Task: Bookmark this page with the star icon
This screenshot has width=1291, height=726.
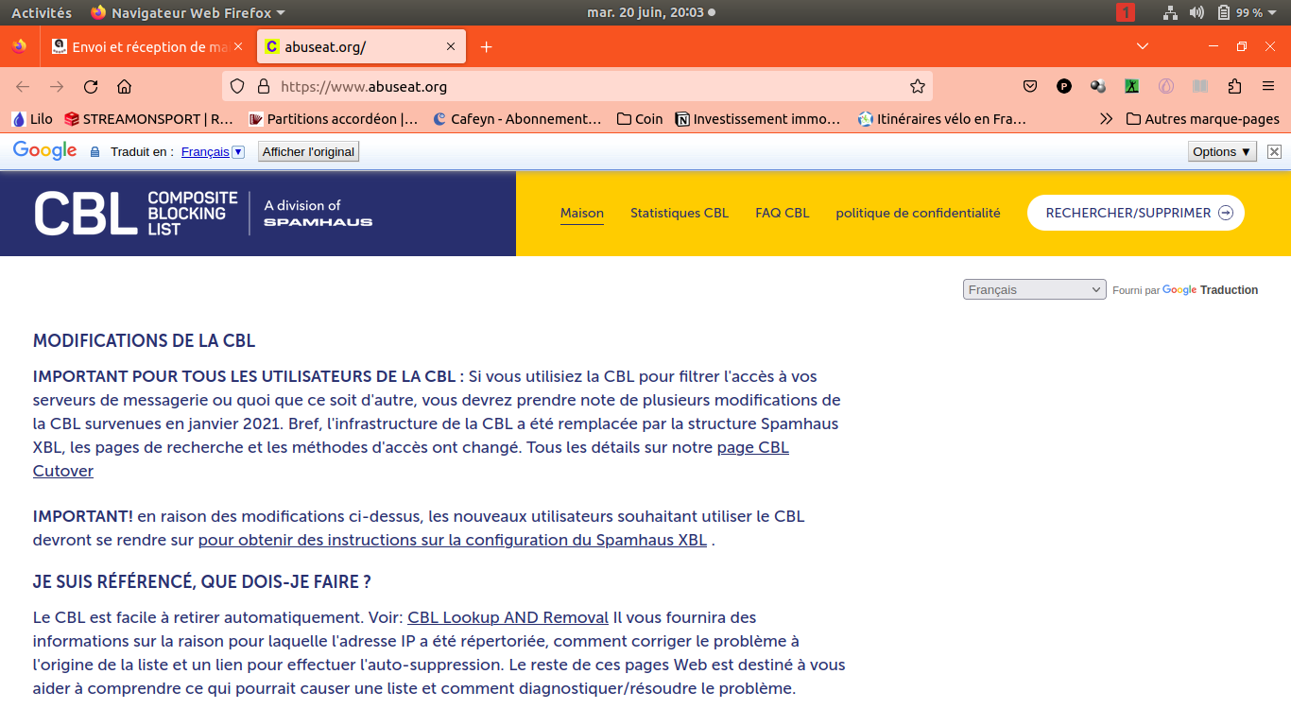Action: [917, 87]
